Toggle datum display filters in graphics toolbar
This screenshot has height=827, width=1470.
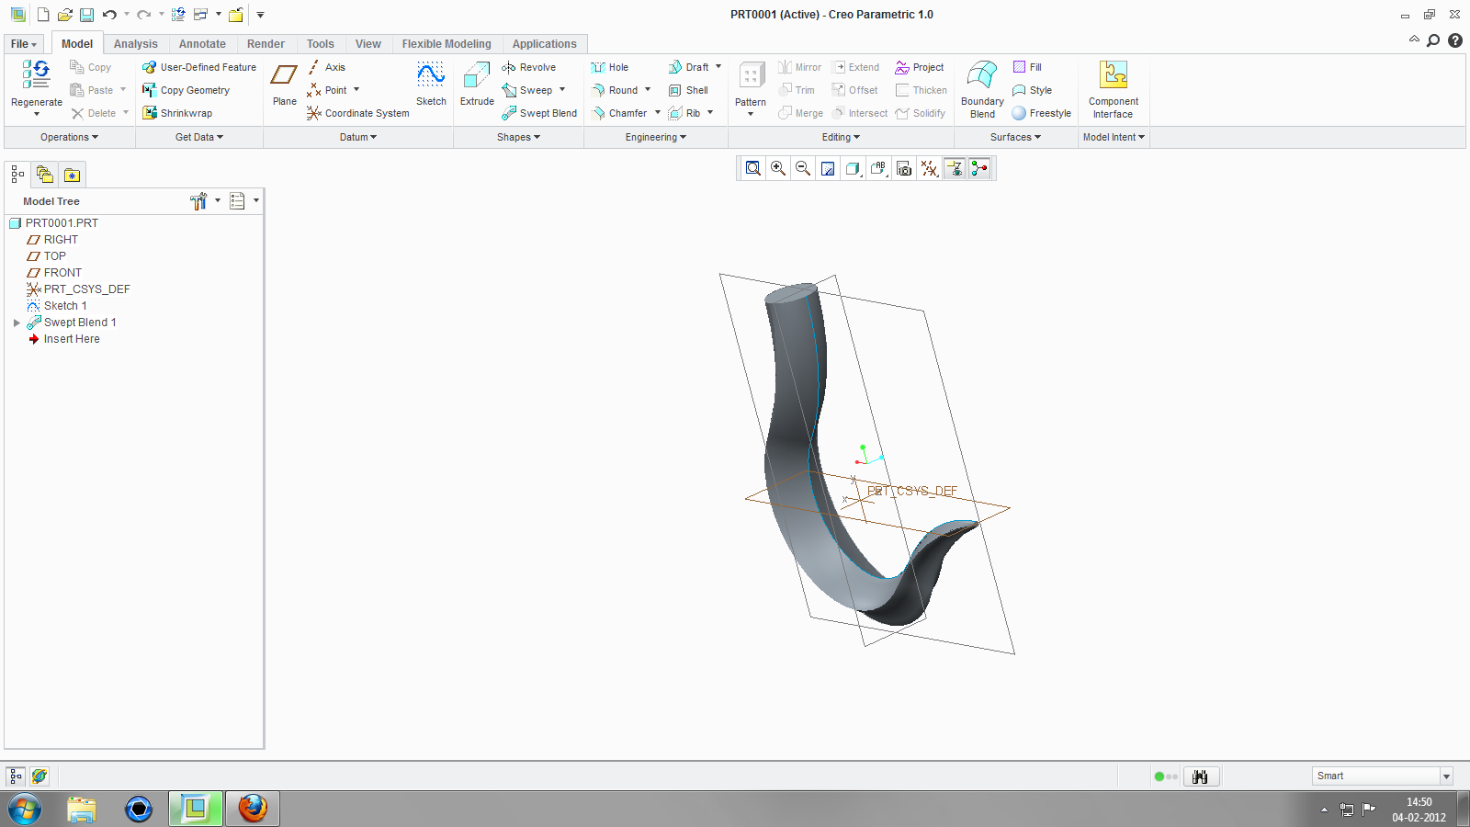tap(929, 168)
